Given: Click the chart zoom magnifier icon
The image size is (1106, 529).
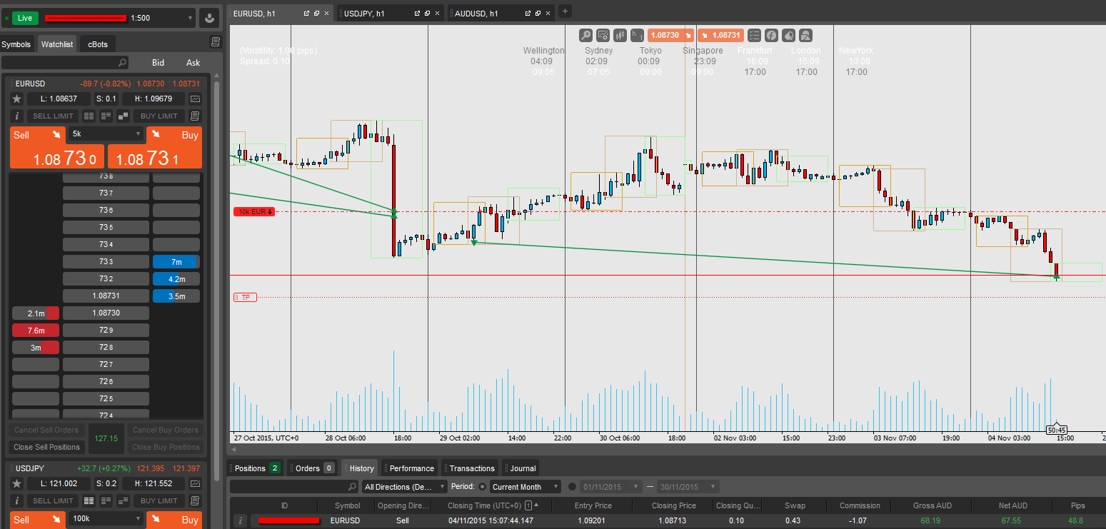Looking at the screenshot, I should [x=585, y=35].
